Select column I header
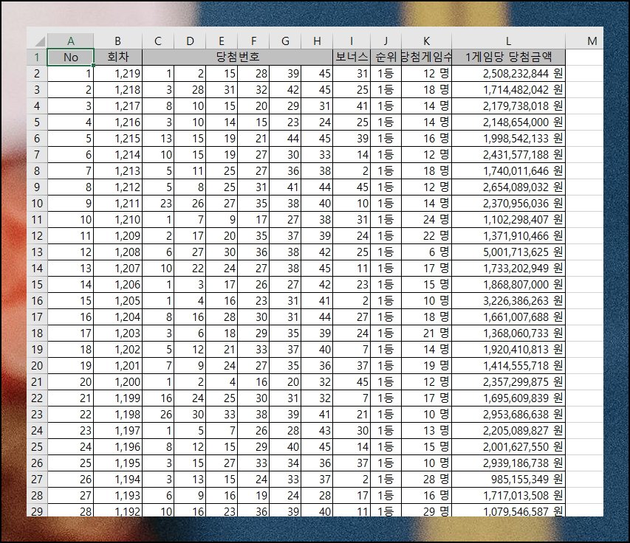The image size is (630, 543). tap(352, 41)
